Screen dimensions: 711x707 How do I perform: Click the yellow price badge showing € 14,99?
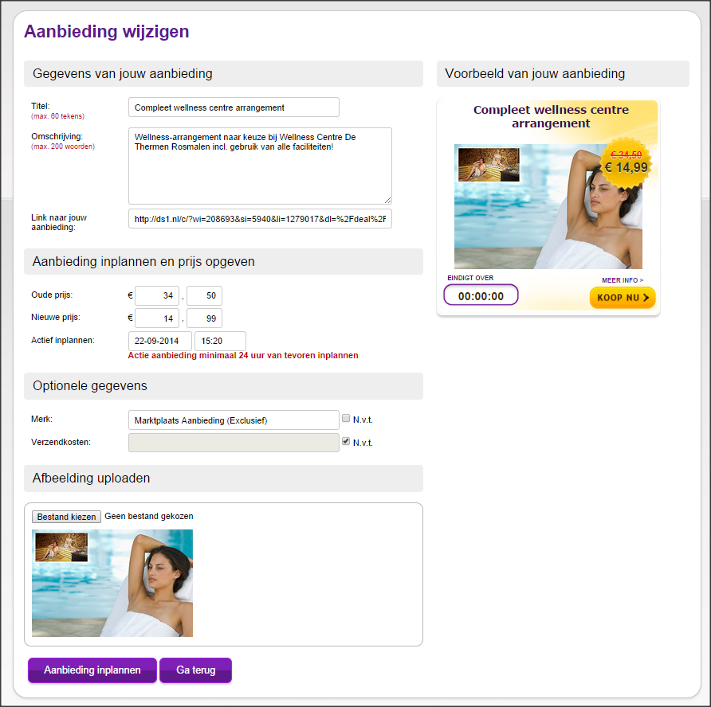coord(627,163)
